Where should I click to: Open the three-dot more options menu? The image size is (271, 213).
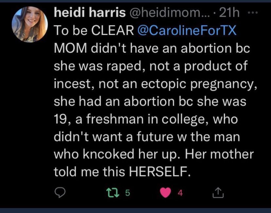point(253,13)
